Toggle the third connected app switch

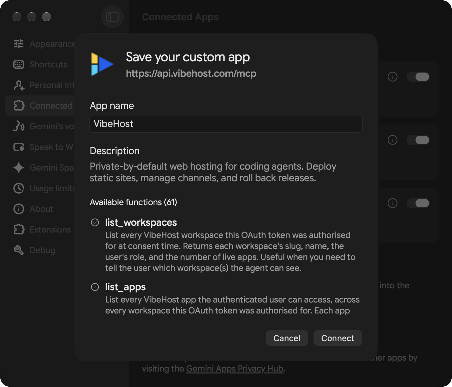click(418, 203)
